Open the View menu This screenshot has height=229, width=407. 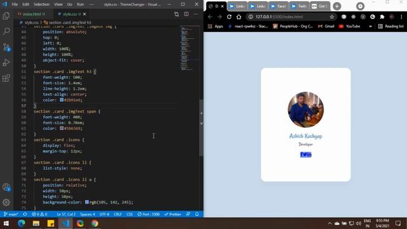[58, 4]
